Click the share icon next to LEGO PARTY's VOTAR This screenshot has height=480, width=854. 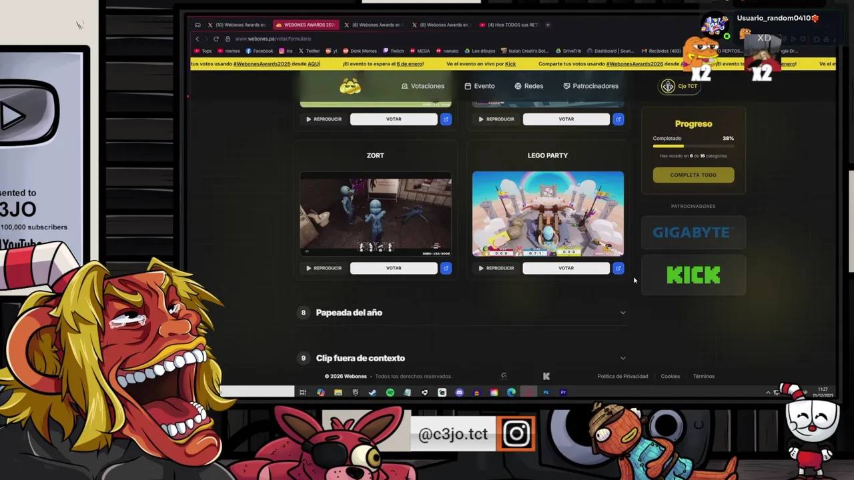pos(618,268)
